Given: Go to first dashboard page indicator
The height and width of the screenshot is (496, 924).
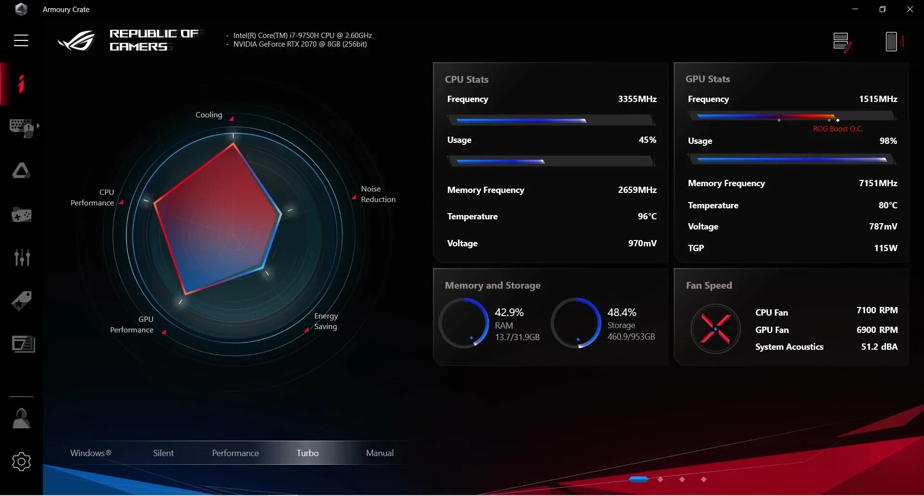Looking at the screenshot, I should 639,479.
